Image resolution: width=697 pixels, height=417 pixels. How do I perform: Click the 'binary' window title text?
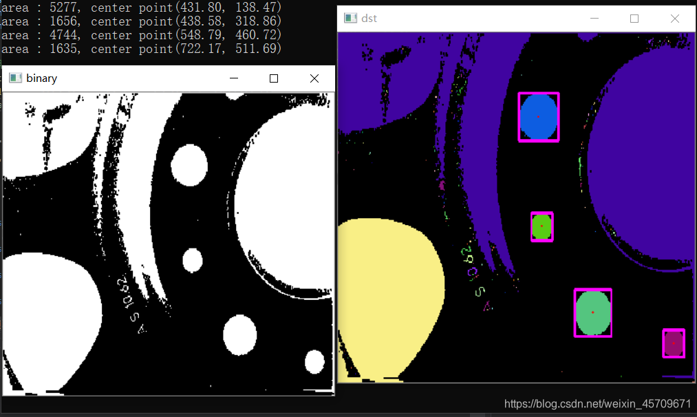pyautogui.click(x=42, y=78)
